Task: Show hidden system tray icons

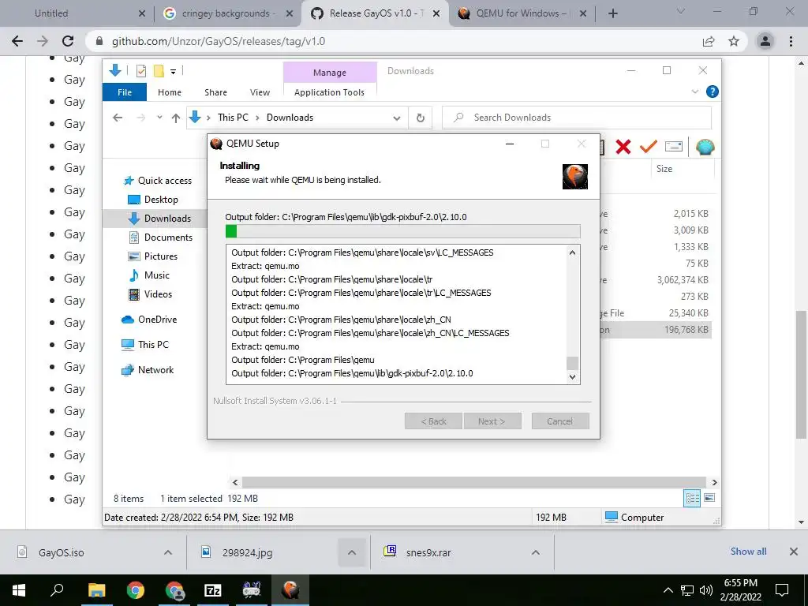Action: 668,590
